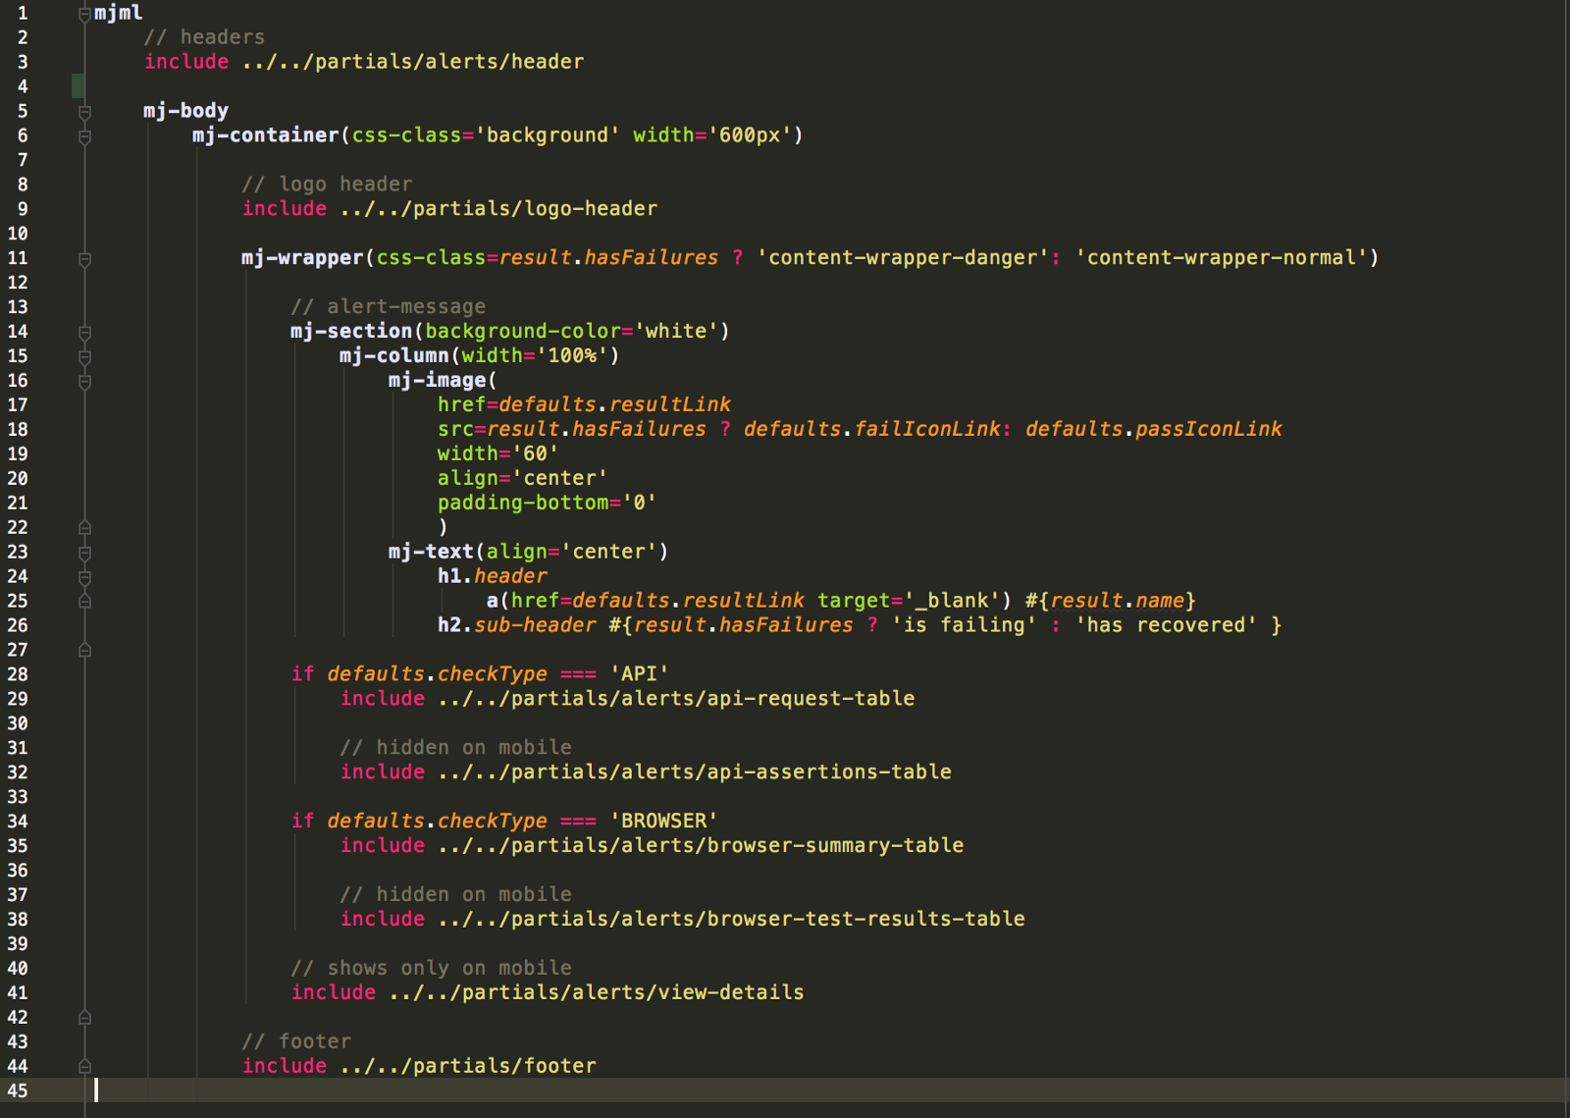Click the '// hidden on mobile' comment on line 37
Screen dimensions: 1570x1118
(456, 896)
